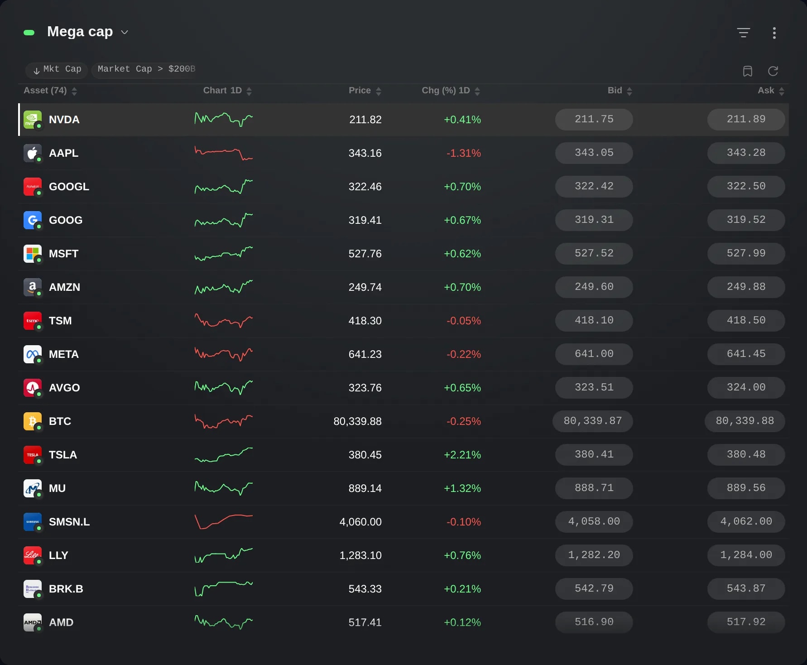Screen dimensions: 807x665
Task: Click MU change +1.32%
Action: [x=462, y=488]
